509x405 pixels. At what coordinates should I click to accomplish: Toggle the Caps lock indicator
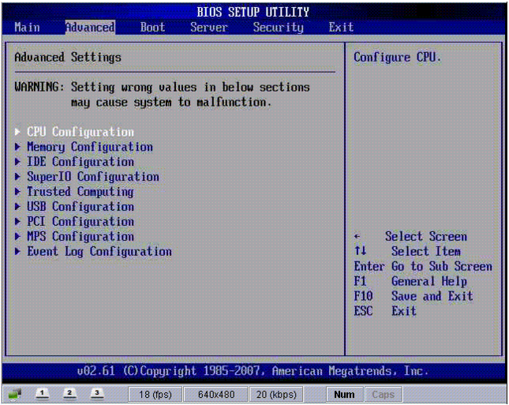pos(383,394)
